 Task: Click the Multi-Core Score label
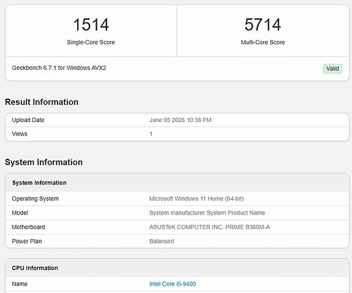click(263, 42)
